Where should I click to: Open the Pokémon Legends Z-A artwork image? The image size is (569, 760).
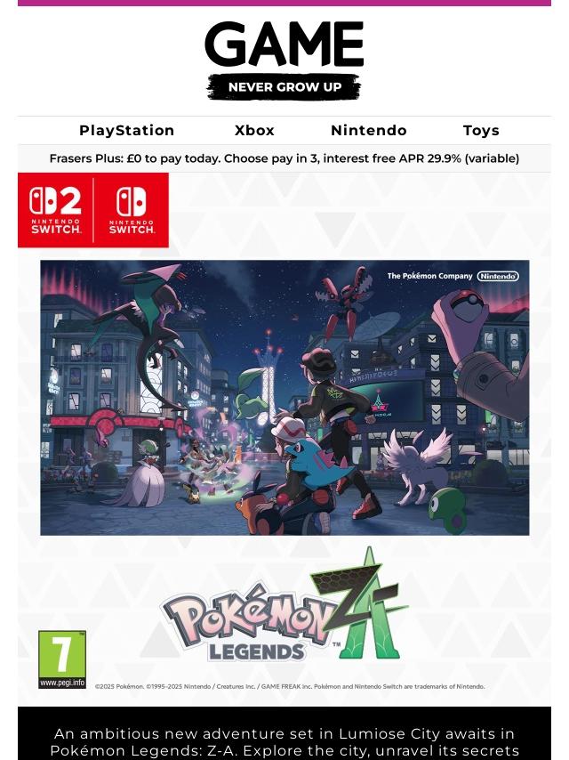[x=284, y=398]
